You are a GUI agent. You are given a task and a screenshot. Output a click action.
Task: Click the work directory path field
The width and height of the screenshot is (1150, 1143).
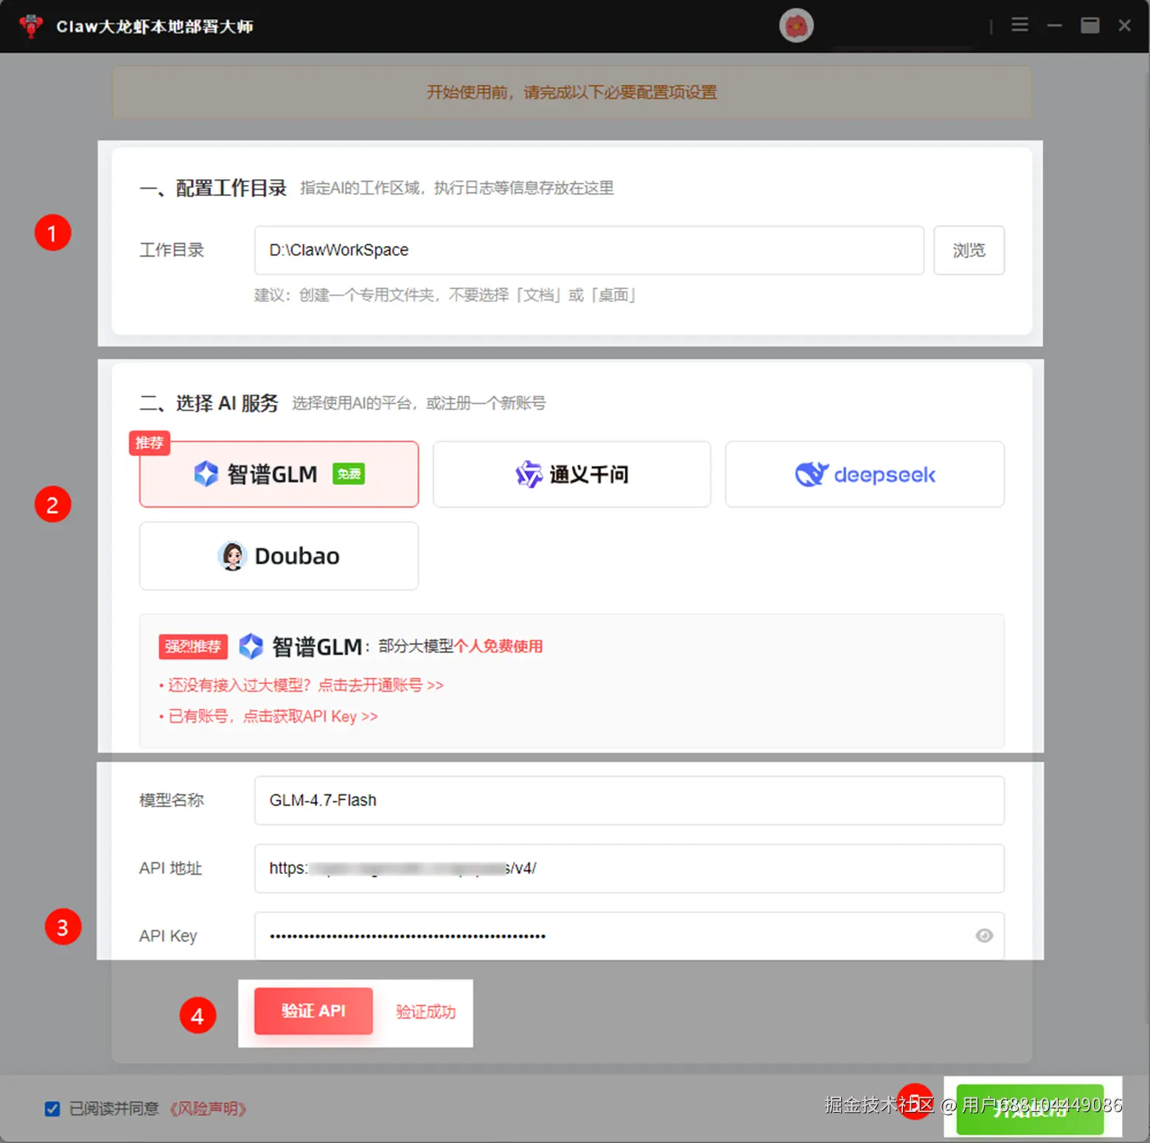589,251
